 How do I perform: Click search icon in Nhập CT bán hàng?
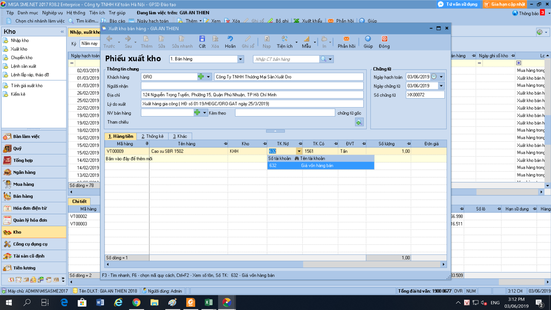[x=323, y=59]
